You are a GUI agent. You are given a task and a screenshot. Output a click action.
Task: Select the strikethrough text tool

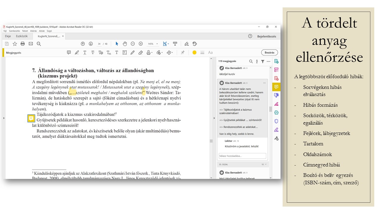[x=93, y=53]
